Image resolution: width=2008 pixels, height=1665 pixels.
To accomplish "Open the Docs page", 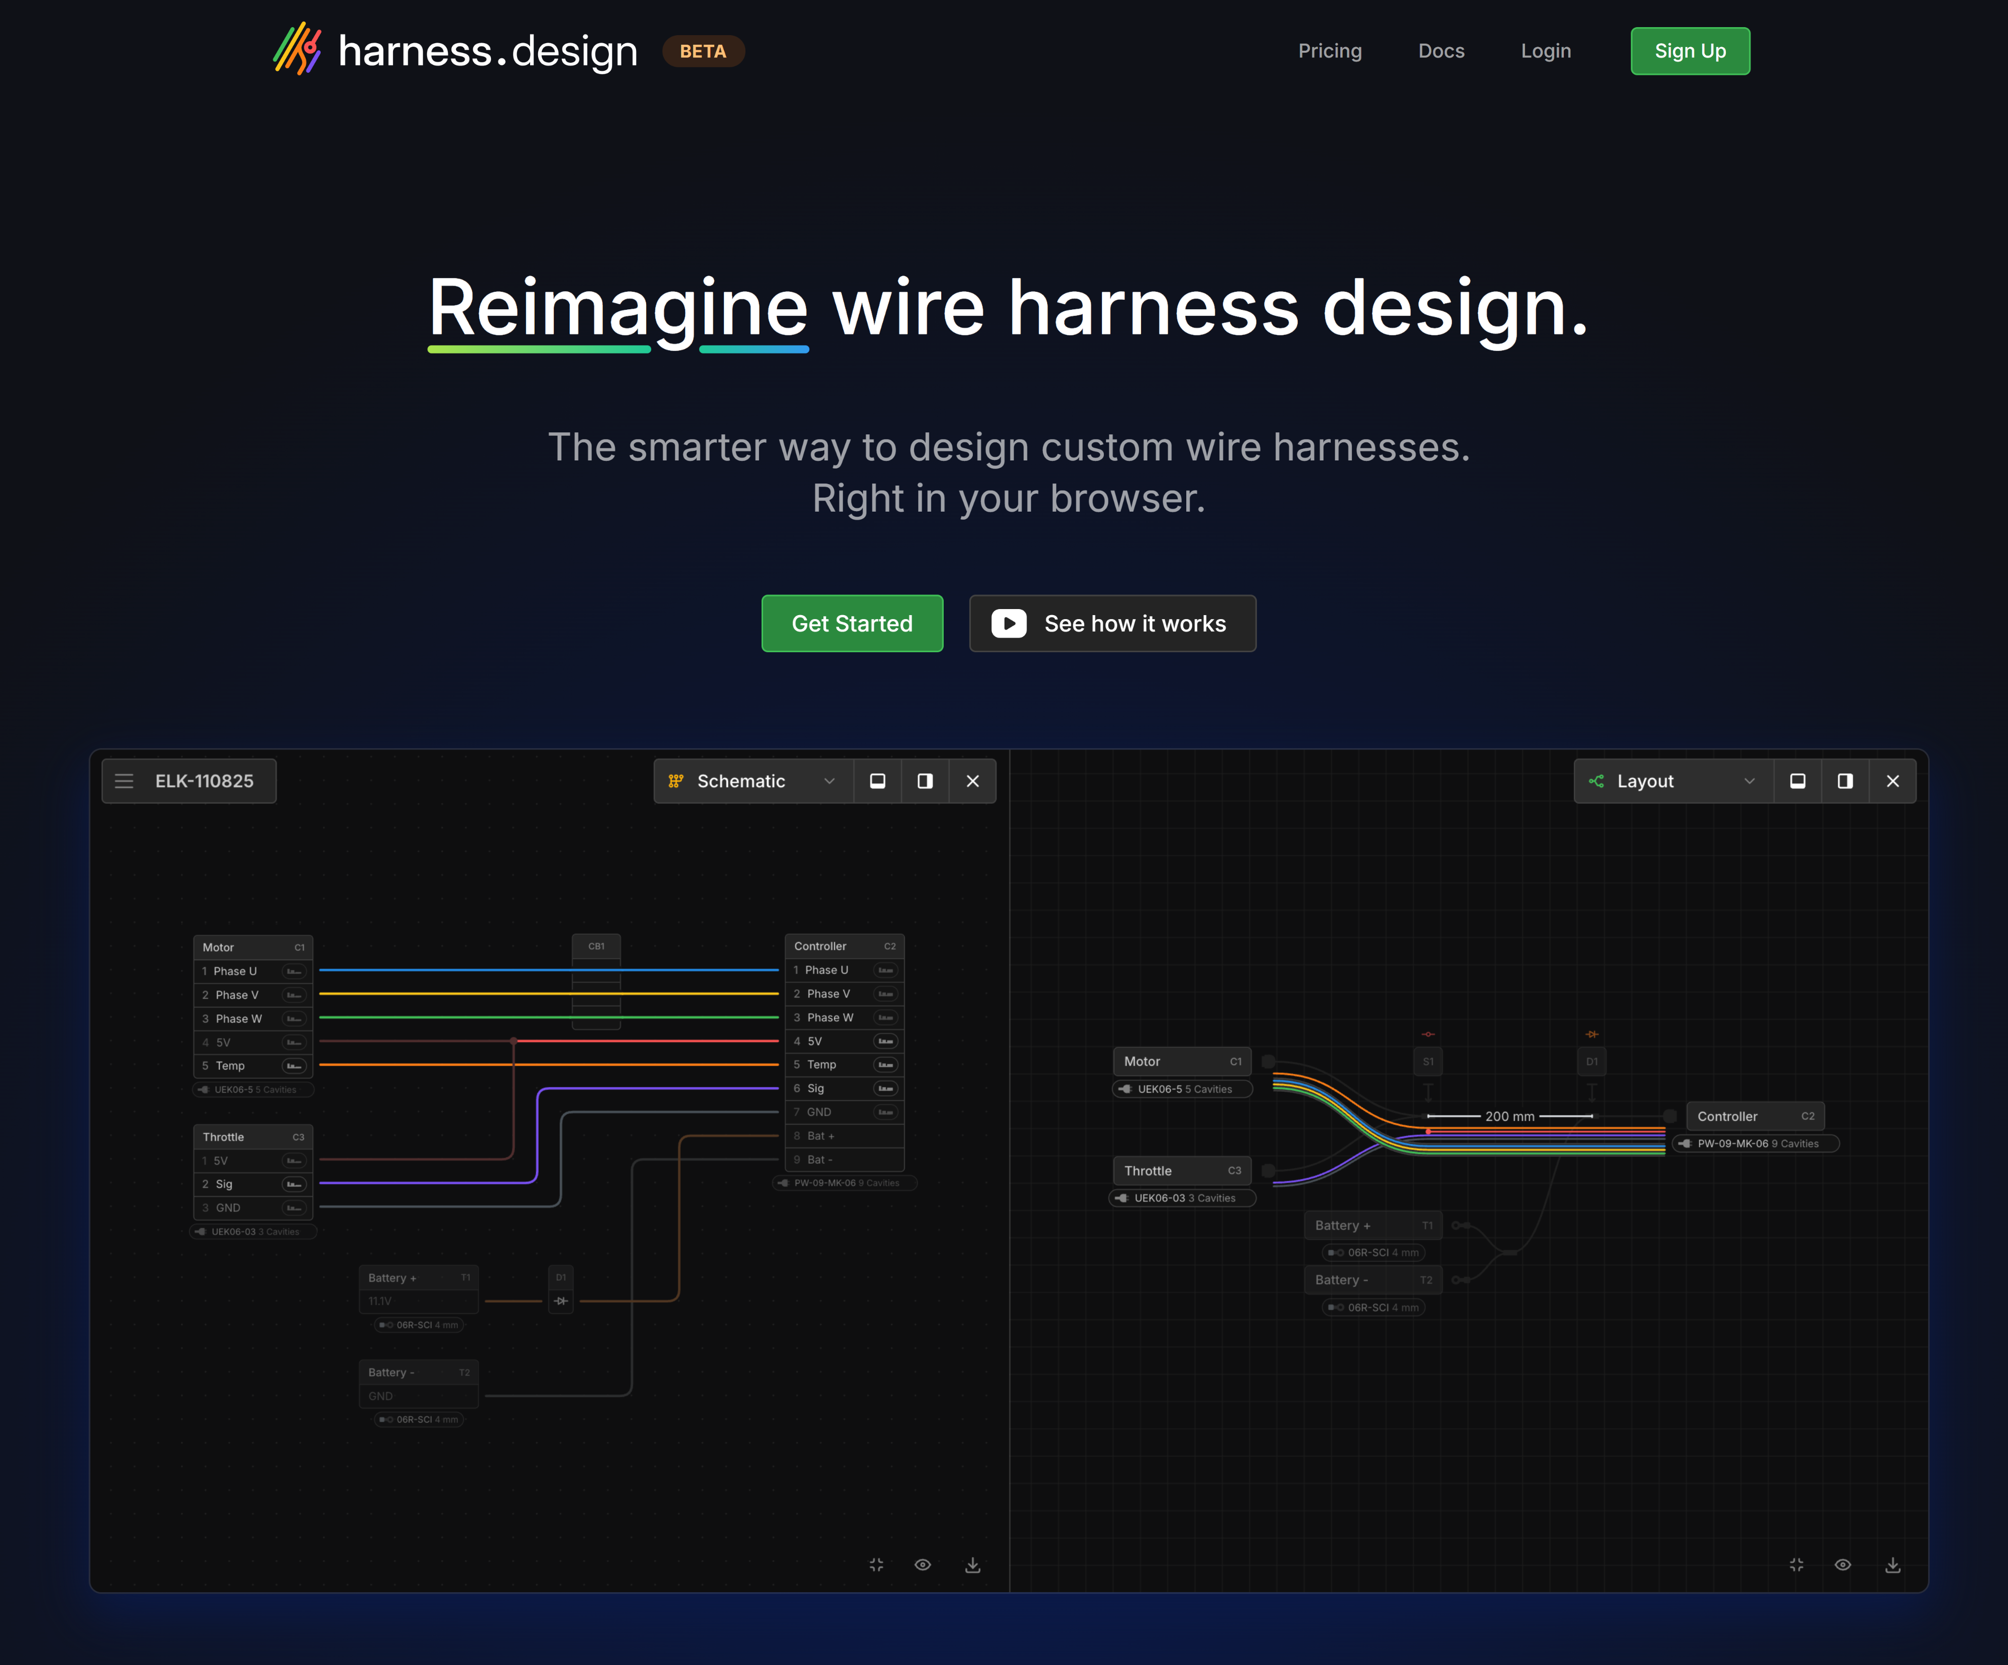I will tap(1441, 51).
